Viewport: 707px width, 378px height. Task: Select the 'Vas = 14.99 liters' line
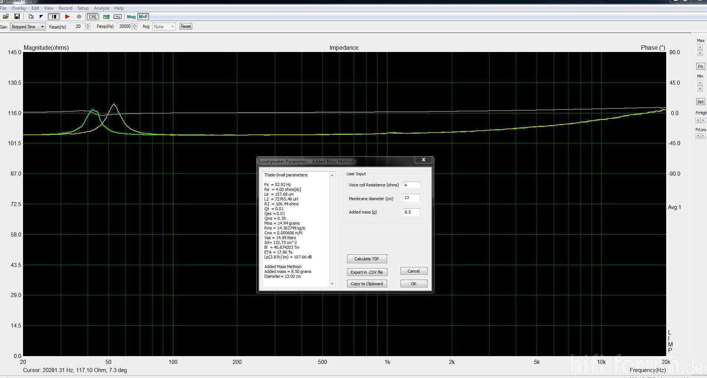click(280, 238)
